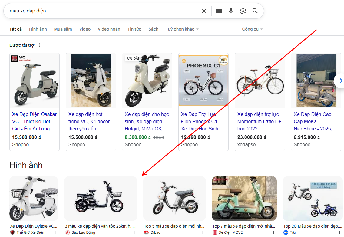Image resolution: width=344 pixels, height=237 pixels.
Task: Switch to the Hình ảnh tab
Action: [38, 29]
